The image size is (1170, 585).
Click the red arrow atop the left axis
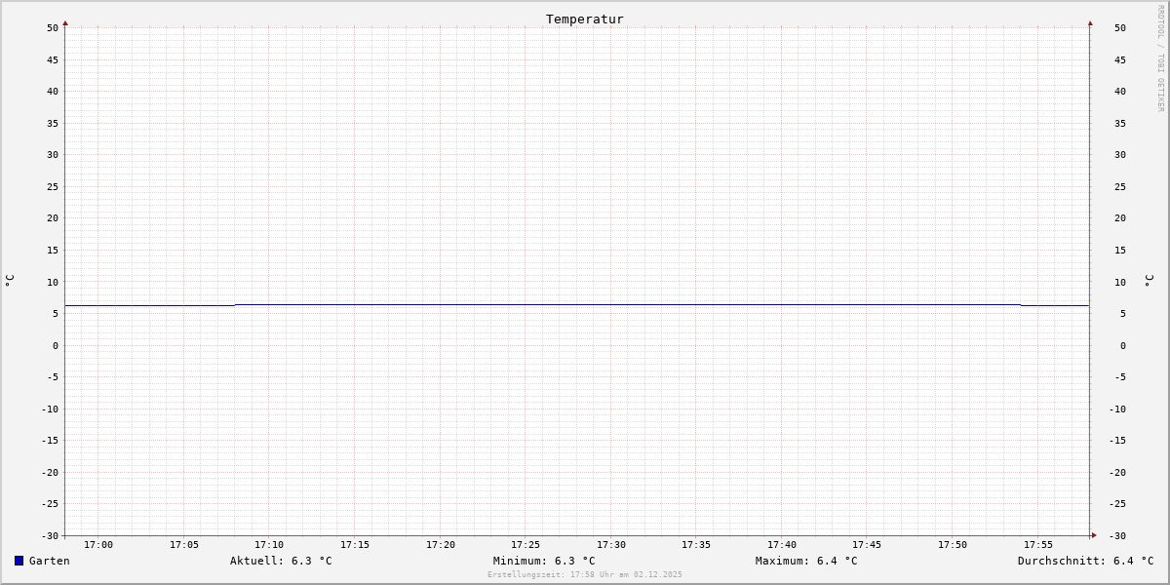point(65,22)
